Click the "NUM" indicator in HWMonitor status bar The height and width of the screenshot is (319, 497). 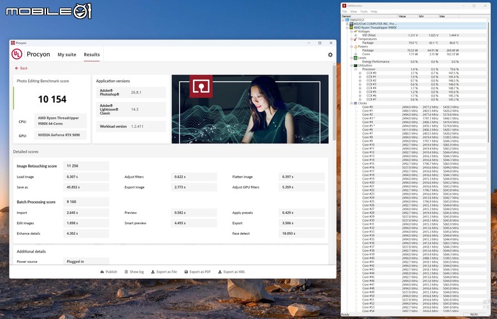(x=474, y=315)
